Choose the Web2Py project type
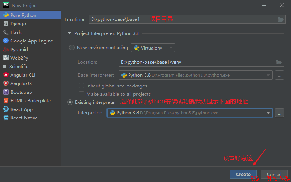Image resolution: width=291 pixels, height=182 pixels. coord(31,58)
